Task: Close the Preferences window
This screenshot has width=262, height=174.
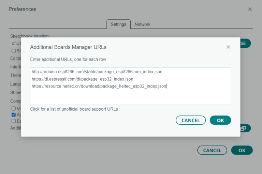Action: [250, 10]
